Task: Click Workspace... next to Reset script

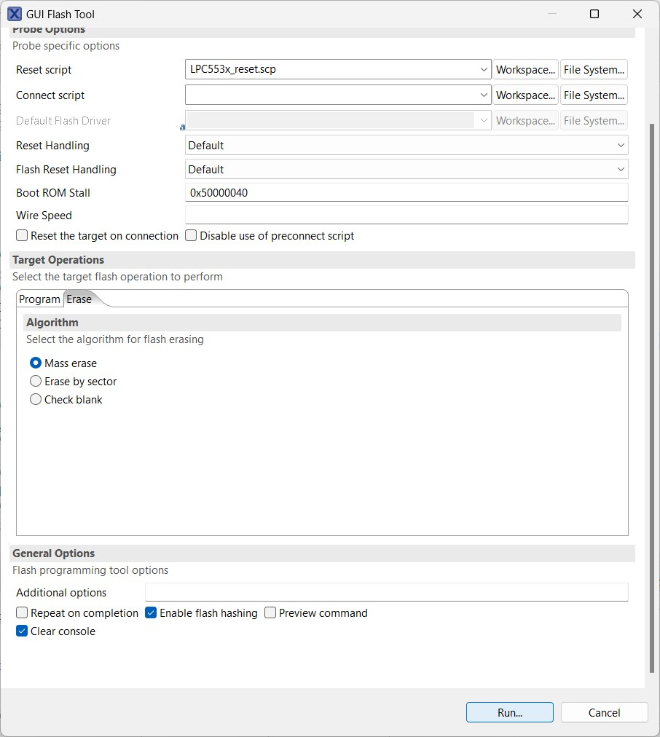Action: click(525, 69)
